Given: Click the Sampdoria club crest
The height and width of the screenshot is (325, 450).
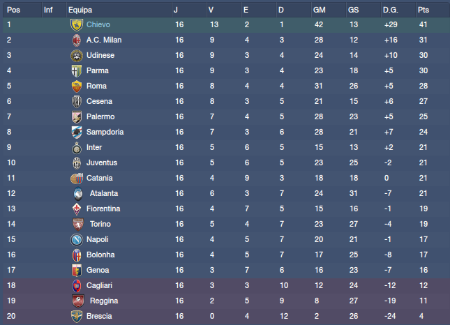Looking at the screenshot, I should [x=77, y=132].
